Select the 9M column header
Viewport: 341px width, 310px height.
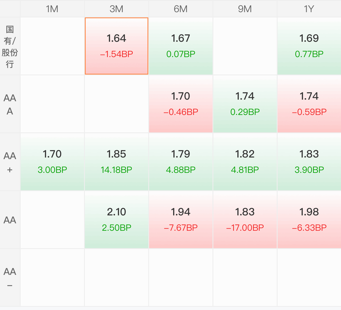tap(245, 9)
